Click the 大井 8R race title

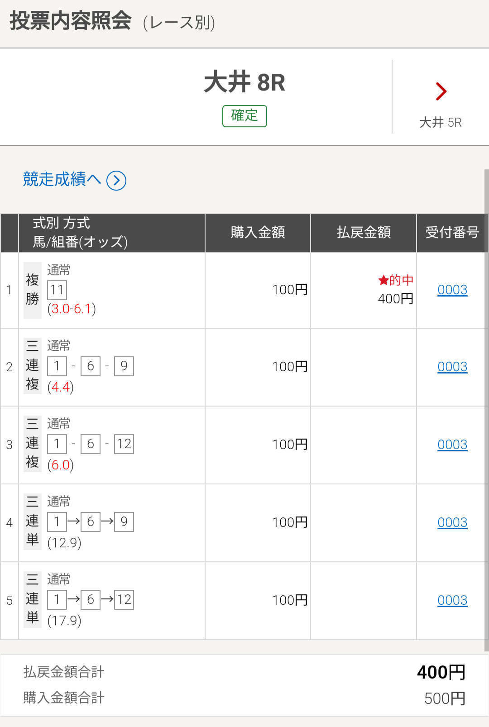tap(244, 82)
